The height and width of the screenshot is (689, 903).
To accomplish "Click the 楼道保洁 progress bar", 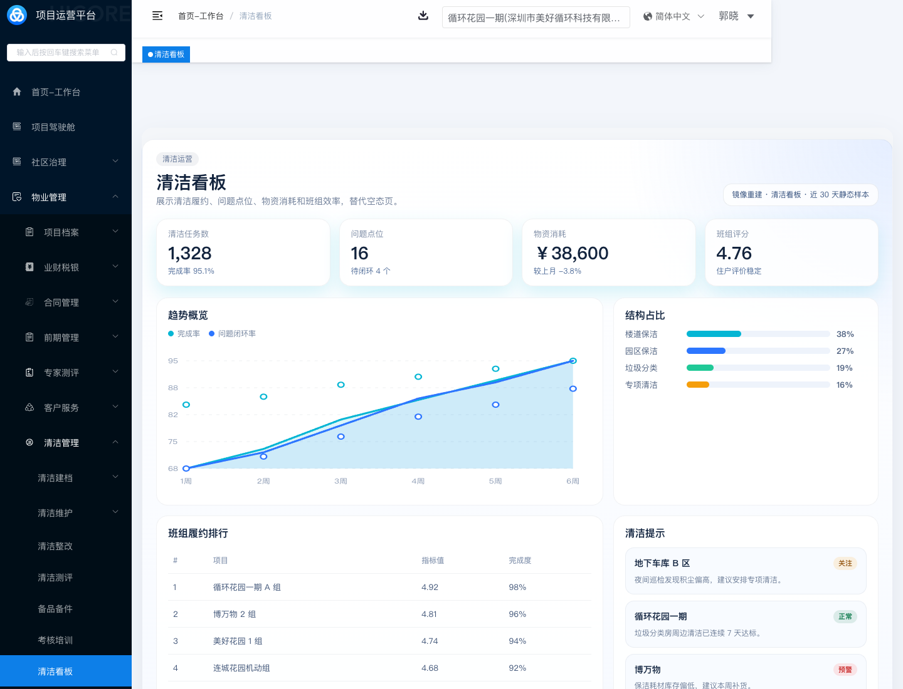I will coord(758,334).
